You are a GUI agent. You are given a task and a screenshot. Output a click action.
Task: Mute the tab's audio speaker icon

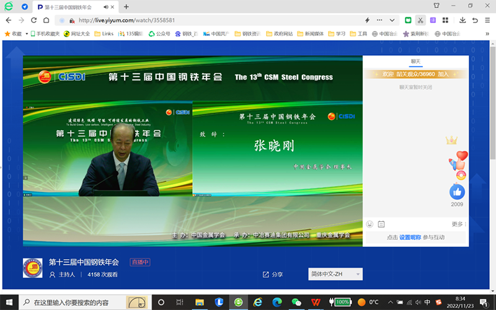pyautogui.click(x=104, y=7)
